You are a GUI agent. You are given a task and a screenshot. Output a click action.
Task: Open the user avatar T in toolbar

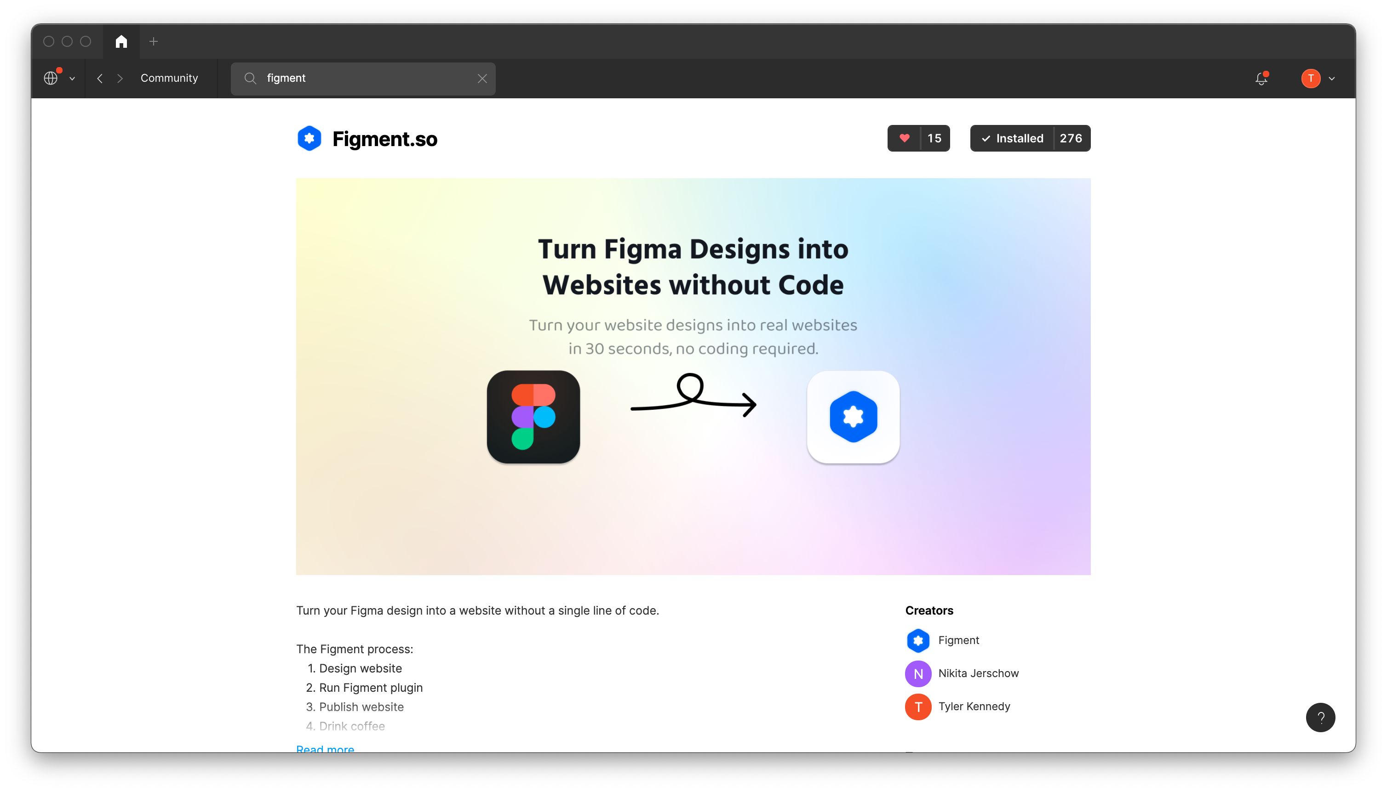tap(1310, 78)
